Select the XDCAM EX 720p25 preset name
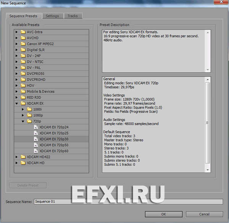The image size is (229, 223). (54, 133)
